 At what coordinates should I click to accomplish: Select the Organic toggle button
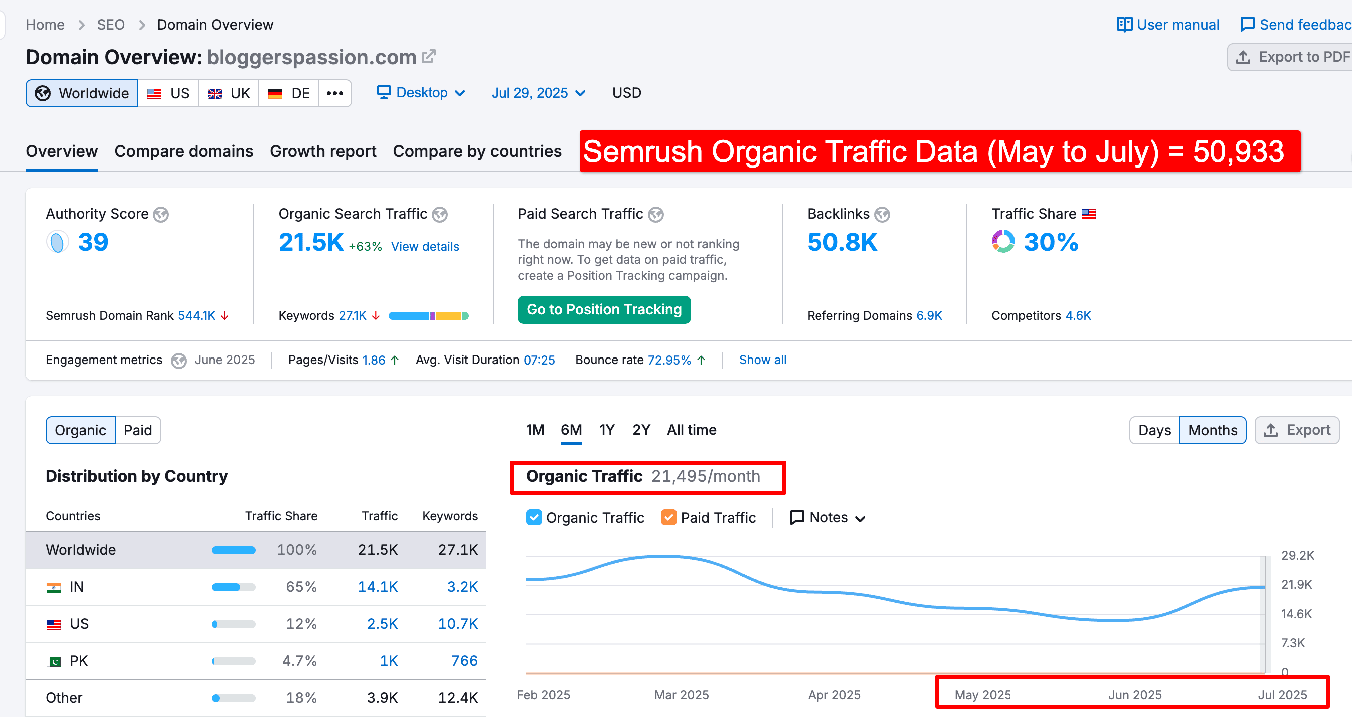pyautogui.click(x=80, y=430)
